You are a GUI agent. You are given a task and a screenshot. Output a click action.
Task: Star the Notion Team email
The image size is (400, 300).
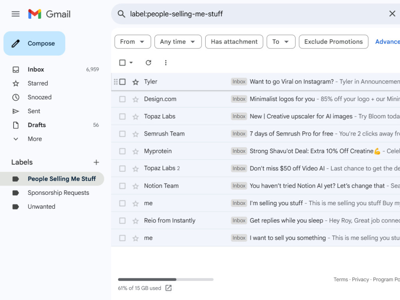point(136,186)
